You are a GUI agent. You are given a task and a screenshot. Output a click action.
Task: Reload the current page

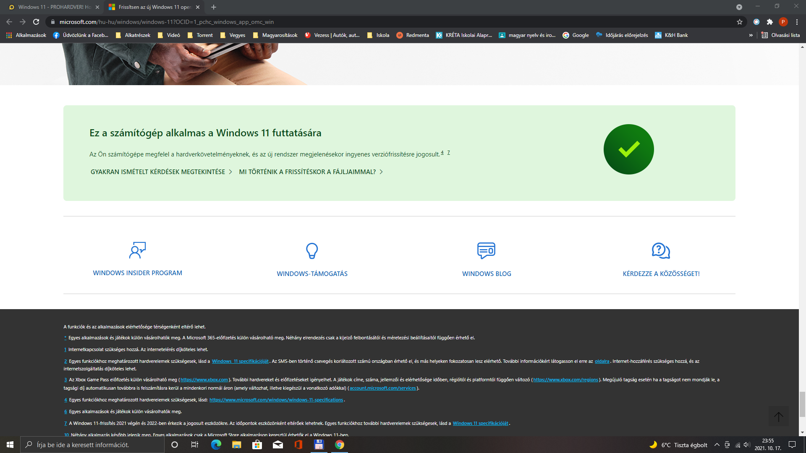tap(36, 22)
